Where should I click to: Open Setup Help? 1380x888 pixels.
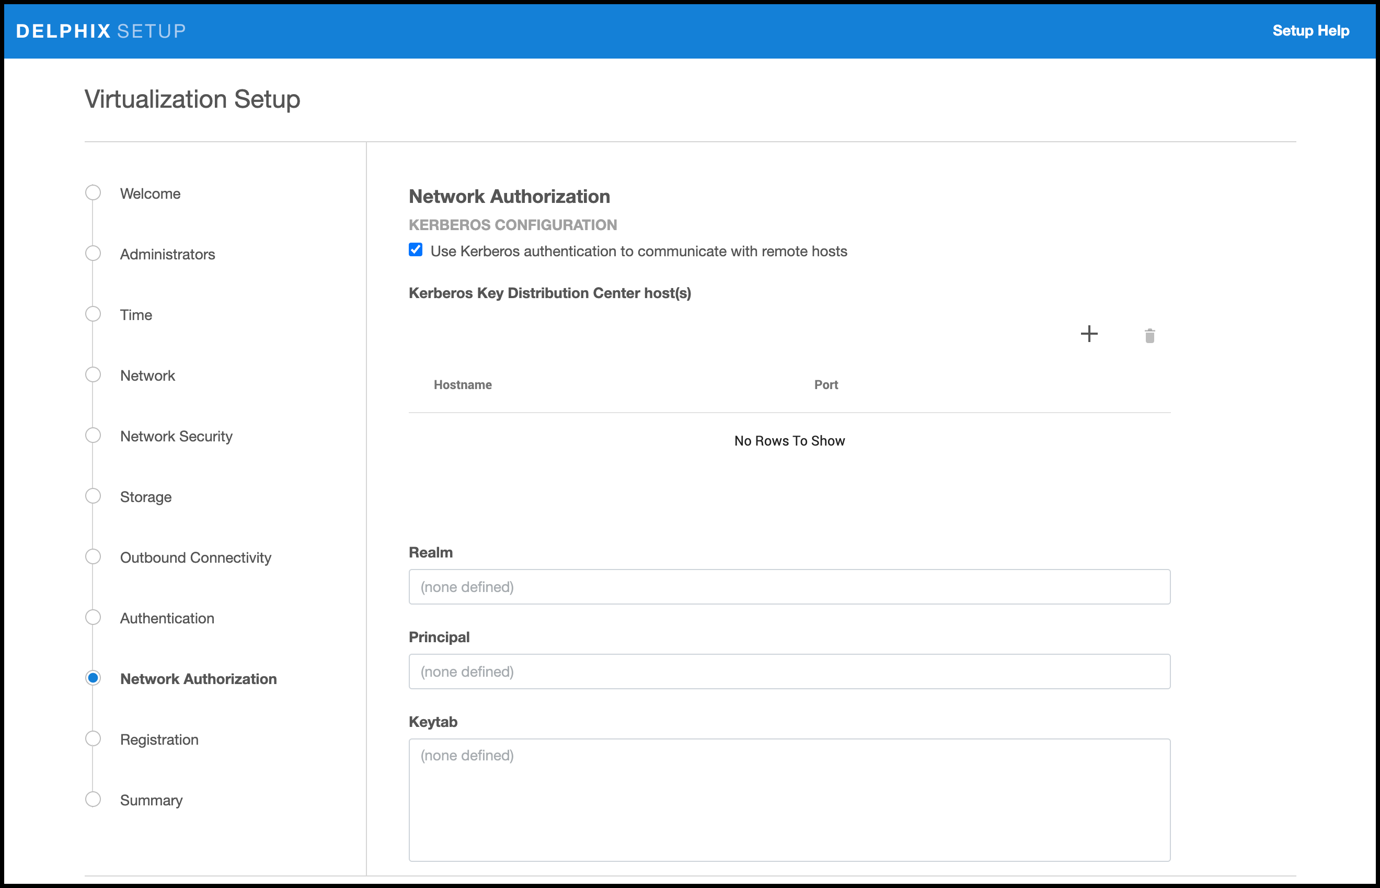click(x=1310, y=30)
